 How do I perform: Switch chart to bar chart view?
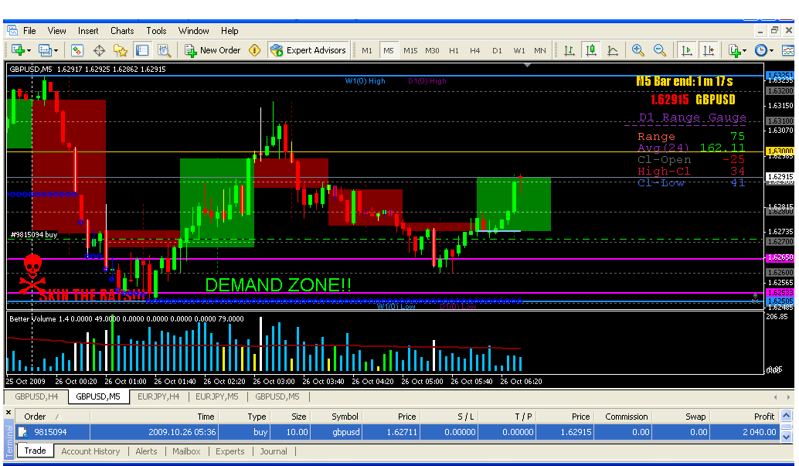point(569,50)
